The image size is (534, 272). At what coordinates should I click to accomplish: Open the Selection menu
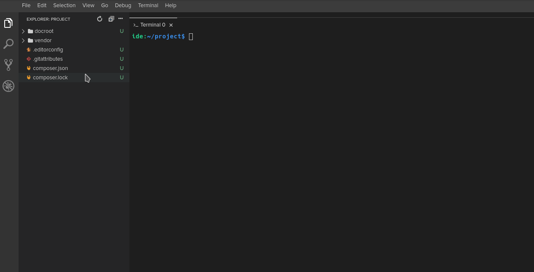pos(64,5)
